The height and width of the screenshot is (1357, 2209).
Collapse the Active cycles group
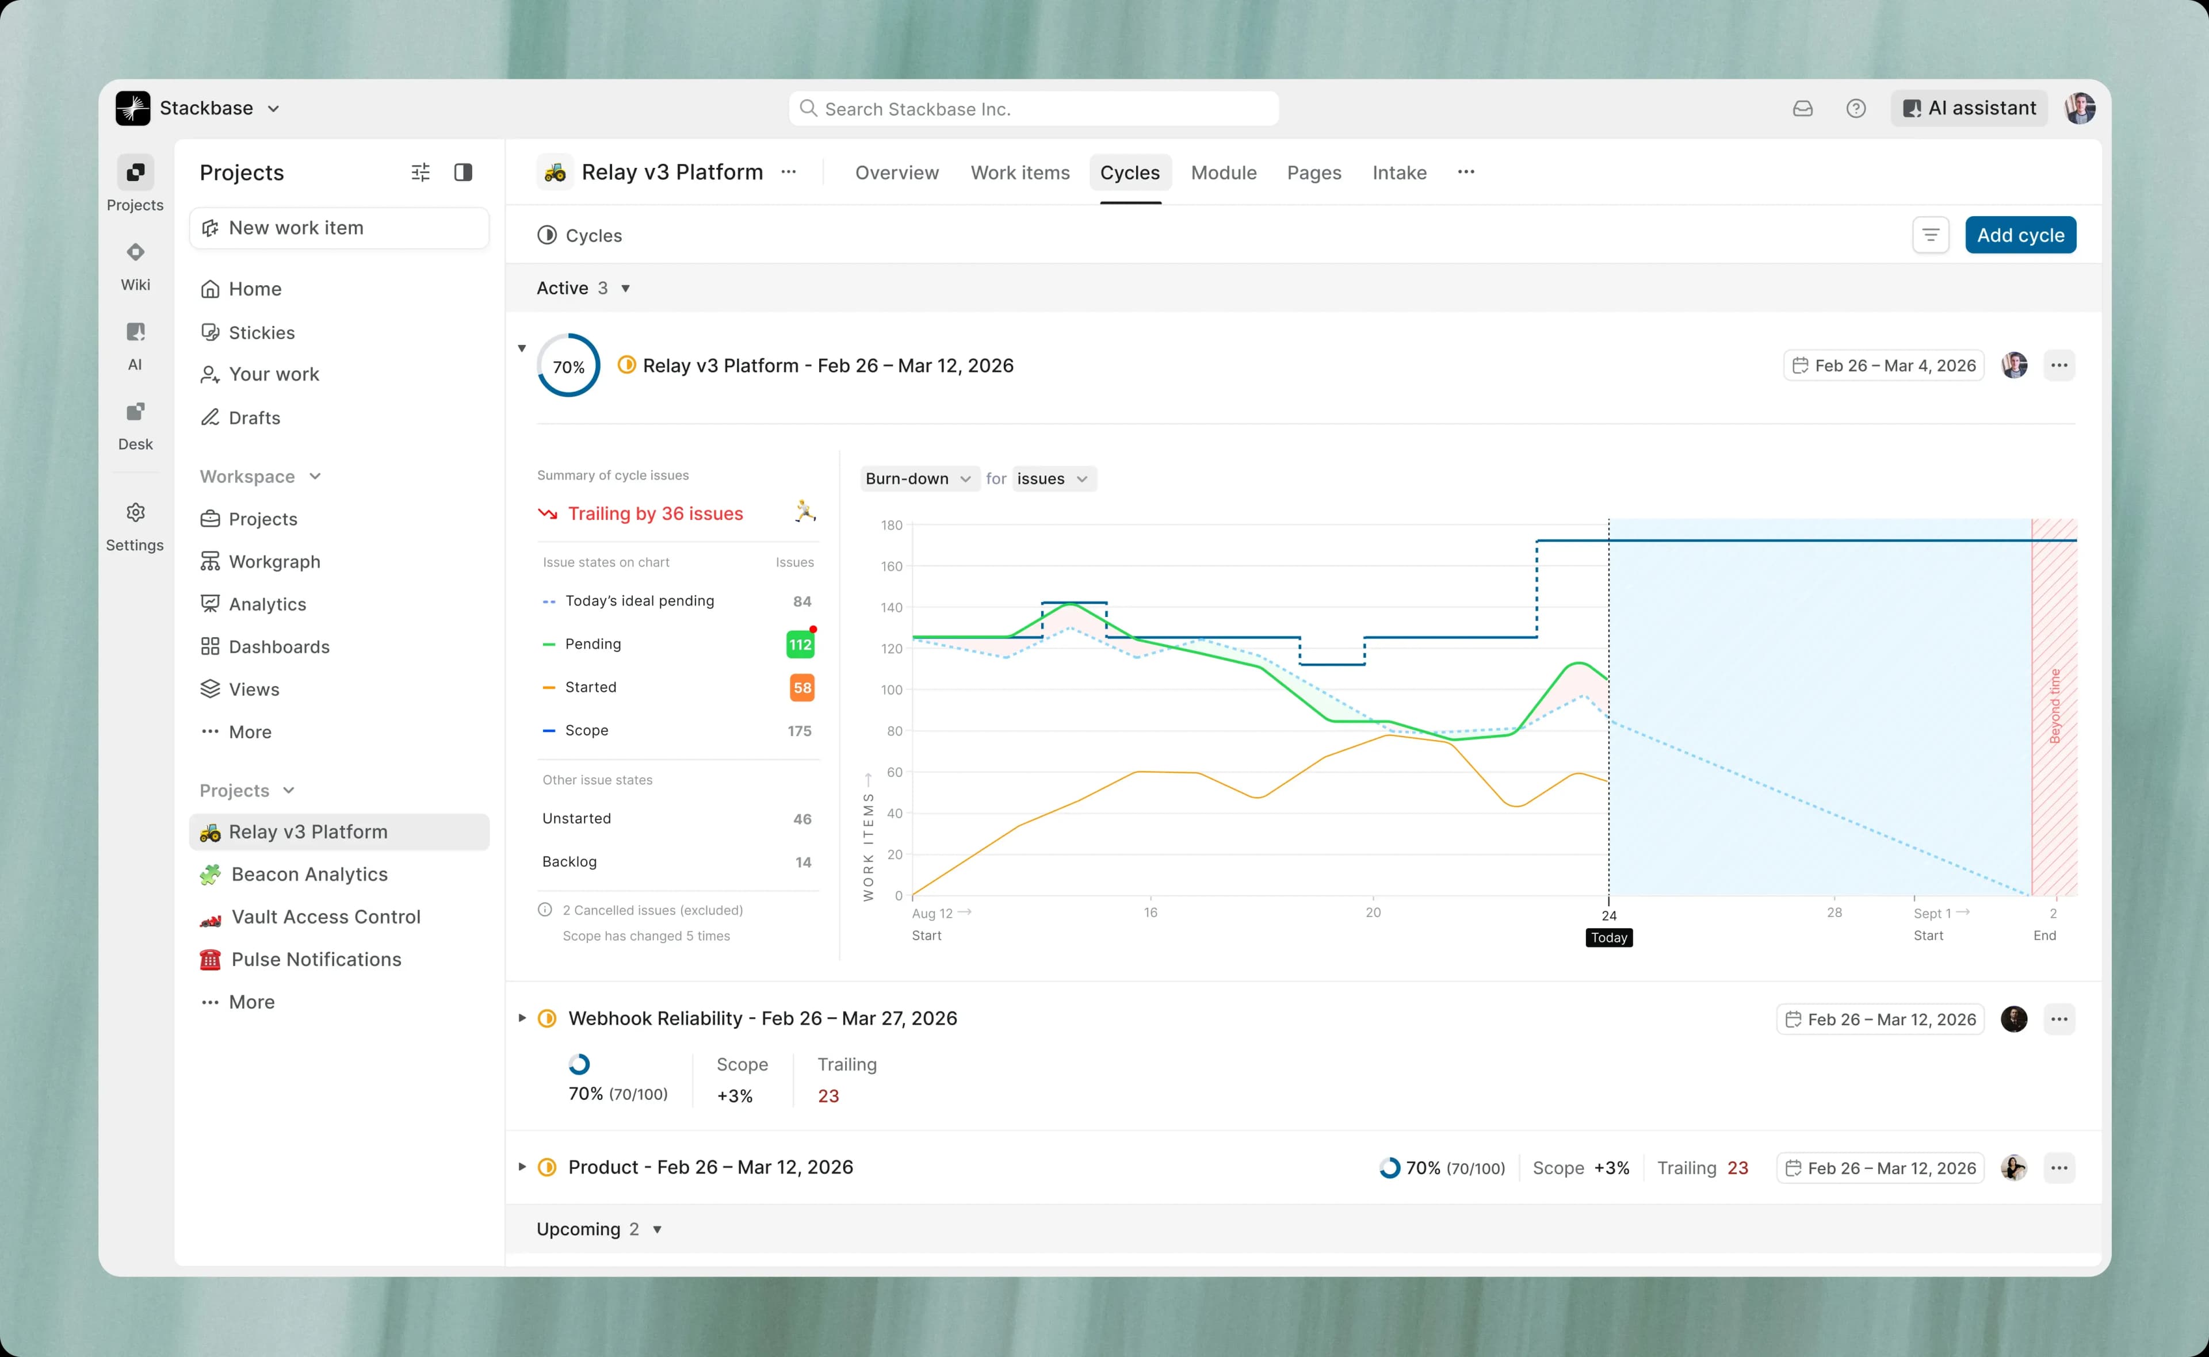click(x=626, y=288)
